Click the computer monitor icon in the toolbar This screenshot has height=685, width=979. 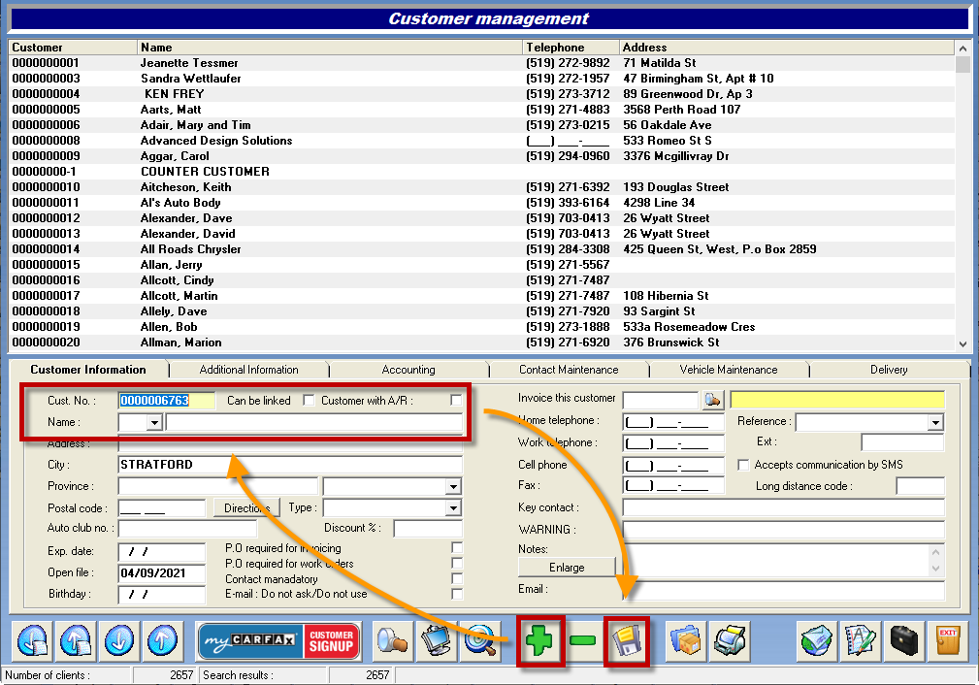click(437, 640)
